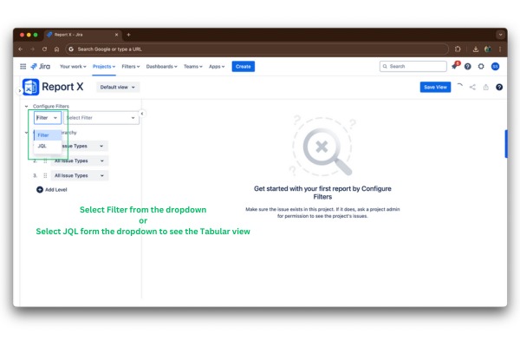This screenshot has width=520, height=347.
Task: Open the tab search dropdown arrow
Action: tap(500, 35)
